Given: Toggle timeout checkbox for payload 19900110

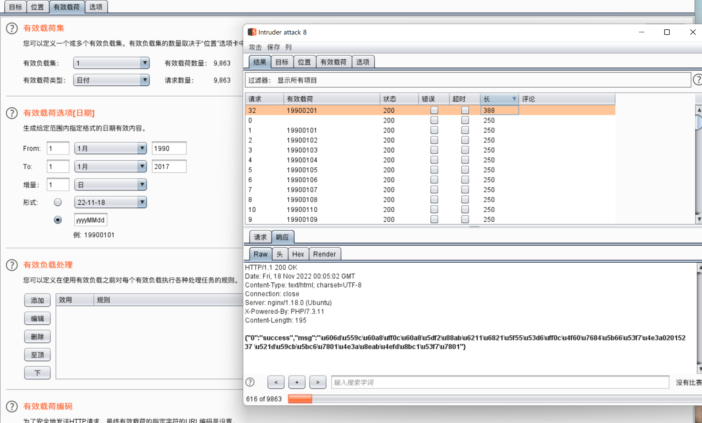Looking at the screenshot, I should click(x=465, y=209).
